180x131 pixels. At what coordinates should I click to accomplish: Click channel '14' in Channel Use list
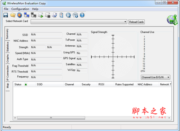pos(144,69)
